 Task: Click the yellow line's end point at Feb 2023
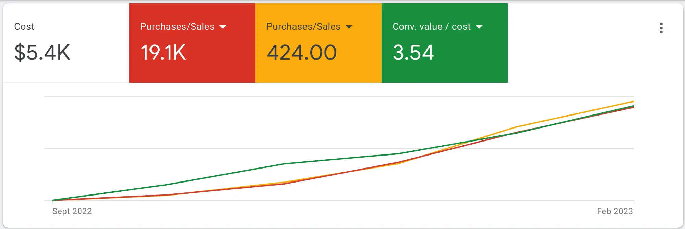pyautogui.click(x=633, y=102)
